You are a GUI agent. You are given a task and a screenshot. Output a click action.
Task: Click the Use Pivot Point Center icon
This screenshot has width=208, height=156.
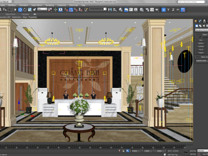50,10
